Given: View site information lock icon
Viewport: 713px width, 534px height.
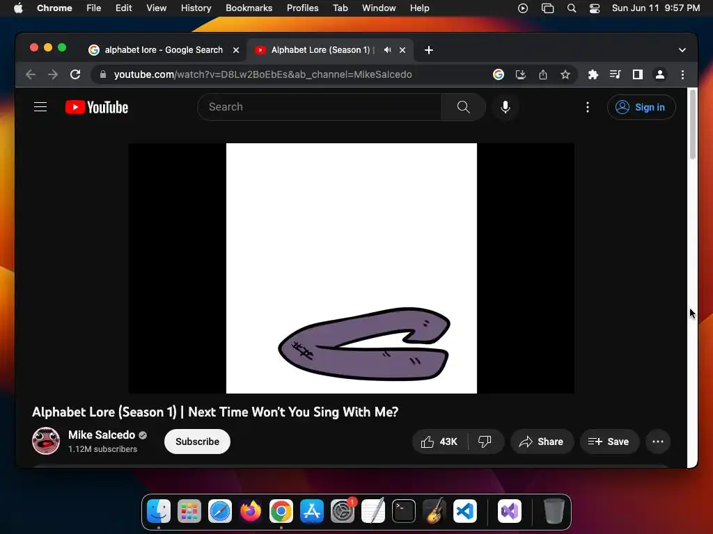Looking at the screenshot, I should pyautogui.click(x=103, y=74).
